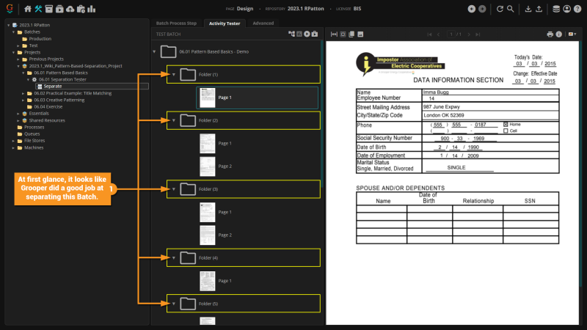
Task: Click the save icon in the Test Batch toolbar
Action: point(299,34)
